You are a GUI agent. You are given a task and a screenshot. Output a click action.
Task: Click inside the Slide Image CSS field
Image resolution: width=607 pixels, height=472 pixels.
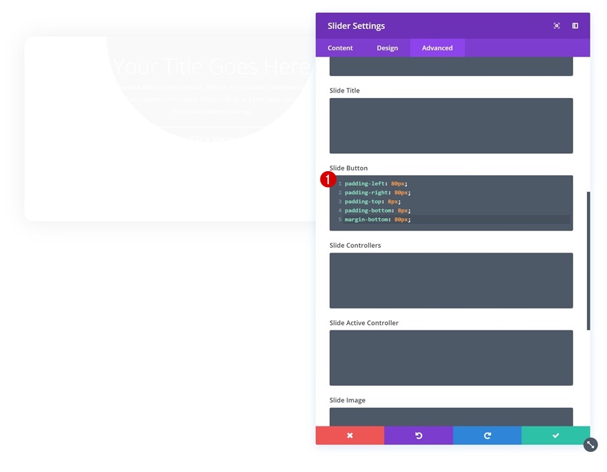(x=451, y=417)
